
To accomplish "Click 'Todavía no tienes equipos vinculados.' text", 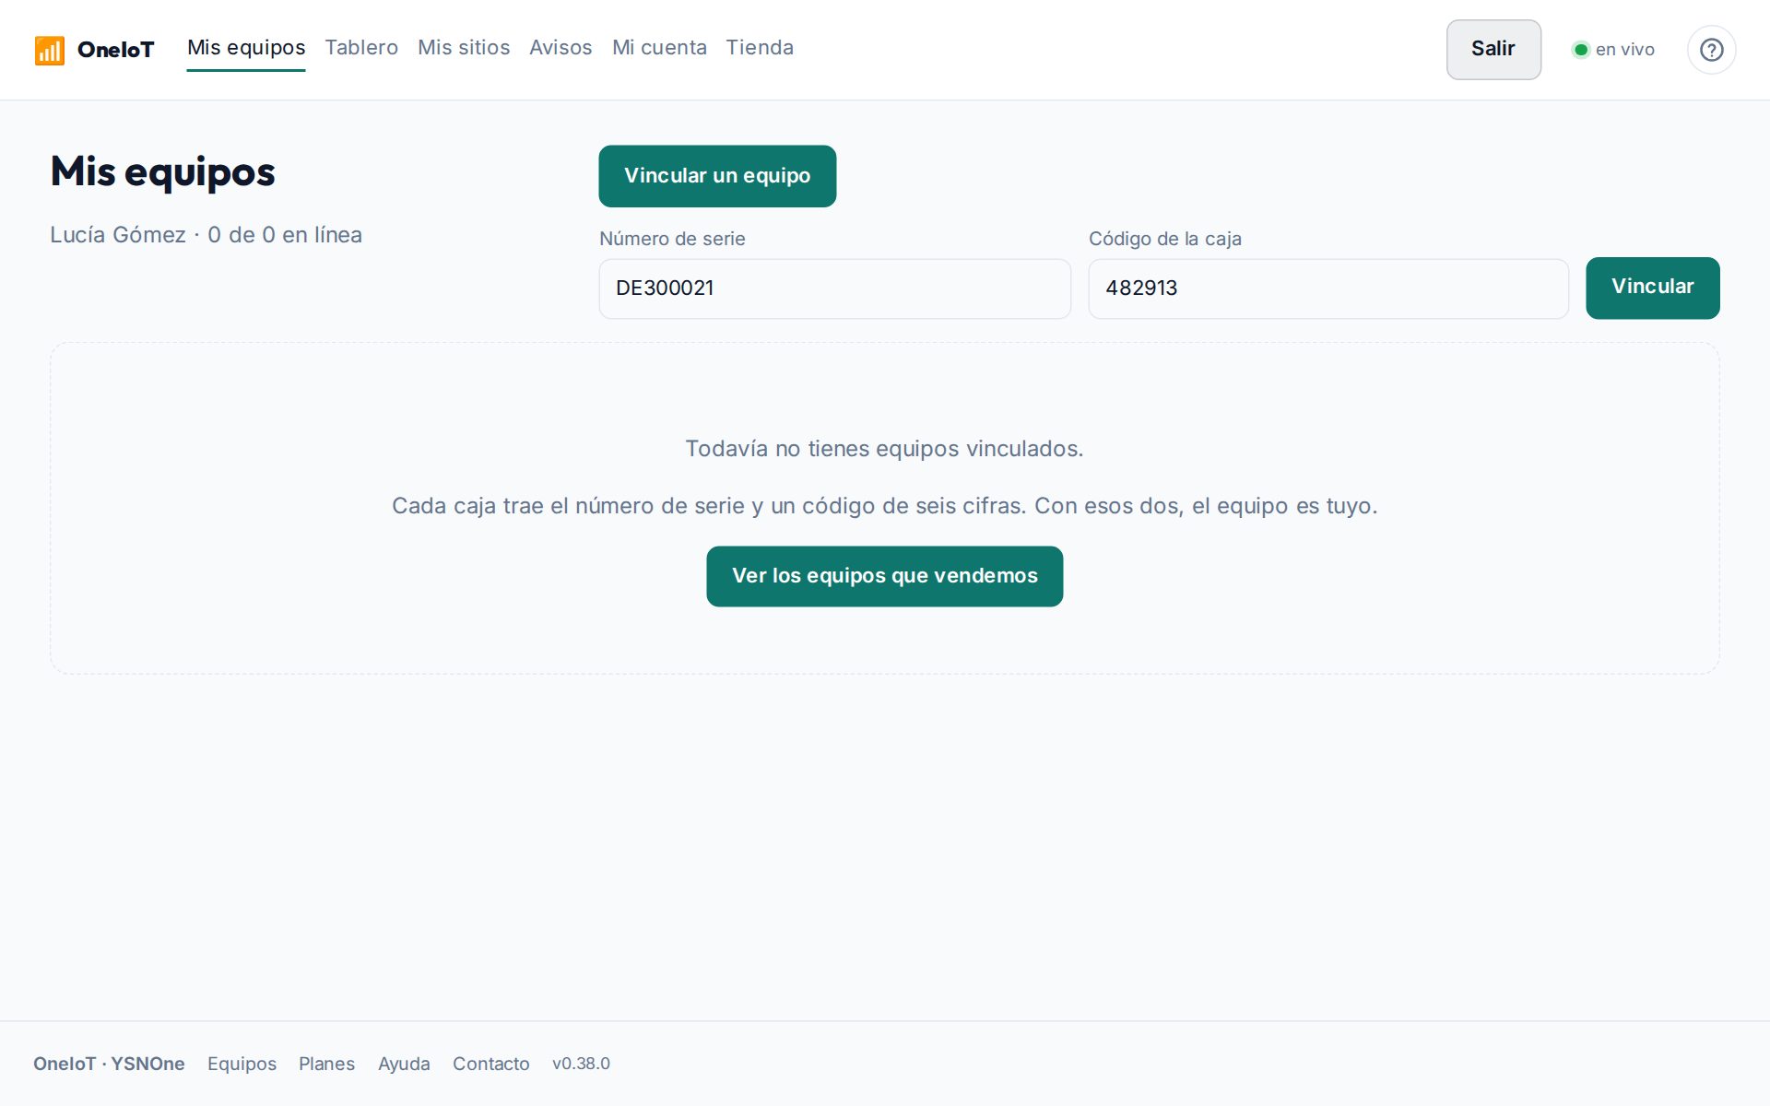I will 884,449.
